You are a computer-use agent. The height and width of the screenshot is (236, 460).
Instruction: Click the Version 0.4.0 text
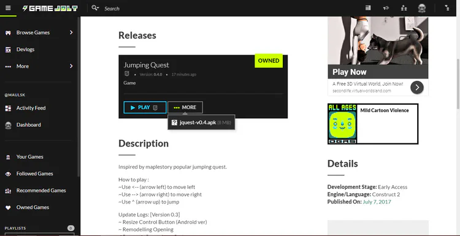click(x=151, y=74)
